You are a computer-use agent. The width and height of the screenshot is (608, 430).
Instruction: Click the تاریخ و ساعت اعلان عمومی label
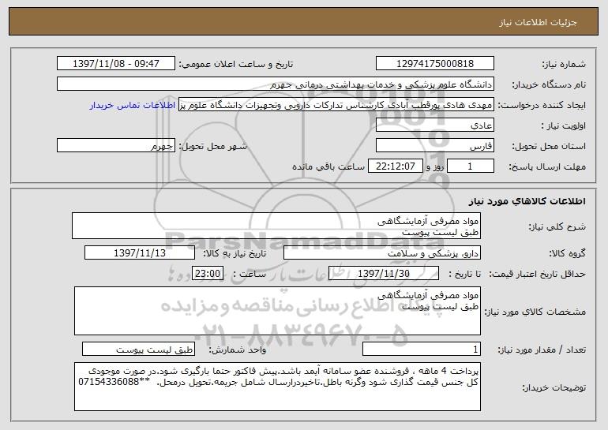click(x=236, y=64)
